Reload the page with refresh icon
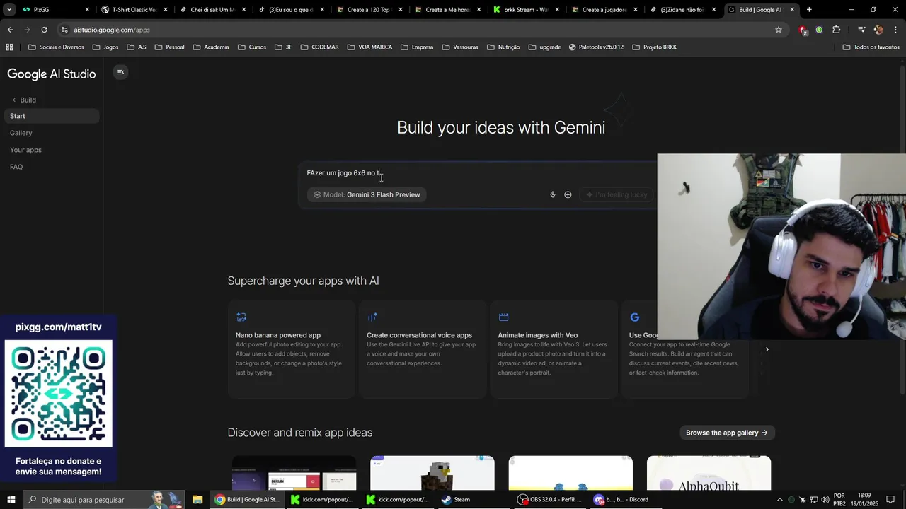This screenshot has width=906, height=509. point(44,30)
